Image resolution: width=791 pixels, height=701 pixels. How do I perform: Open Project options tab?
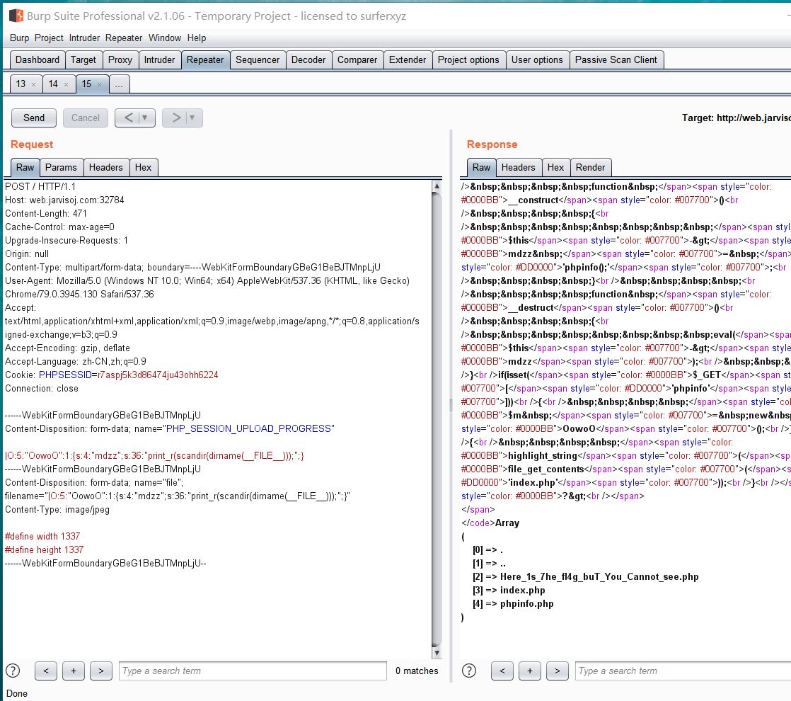point(468,59)
